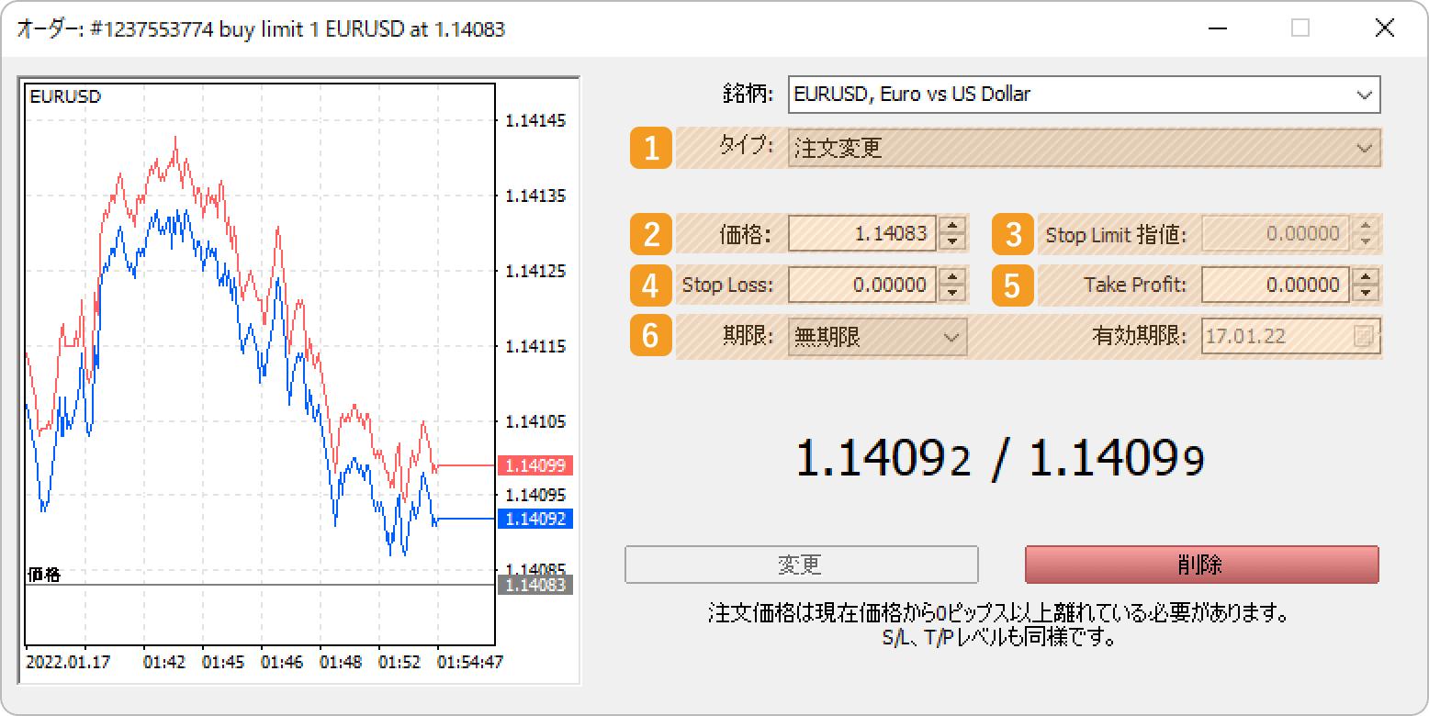Open the 有効期限 calendar picker icon
Viewport: 1429px width, 716px height.
point(1363,337)
